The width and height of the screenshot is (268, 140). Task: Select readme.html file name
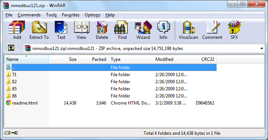[25, 103]
